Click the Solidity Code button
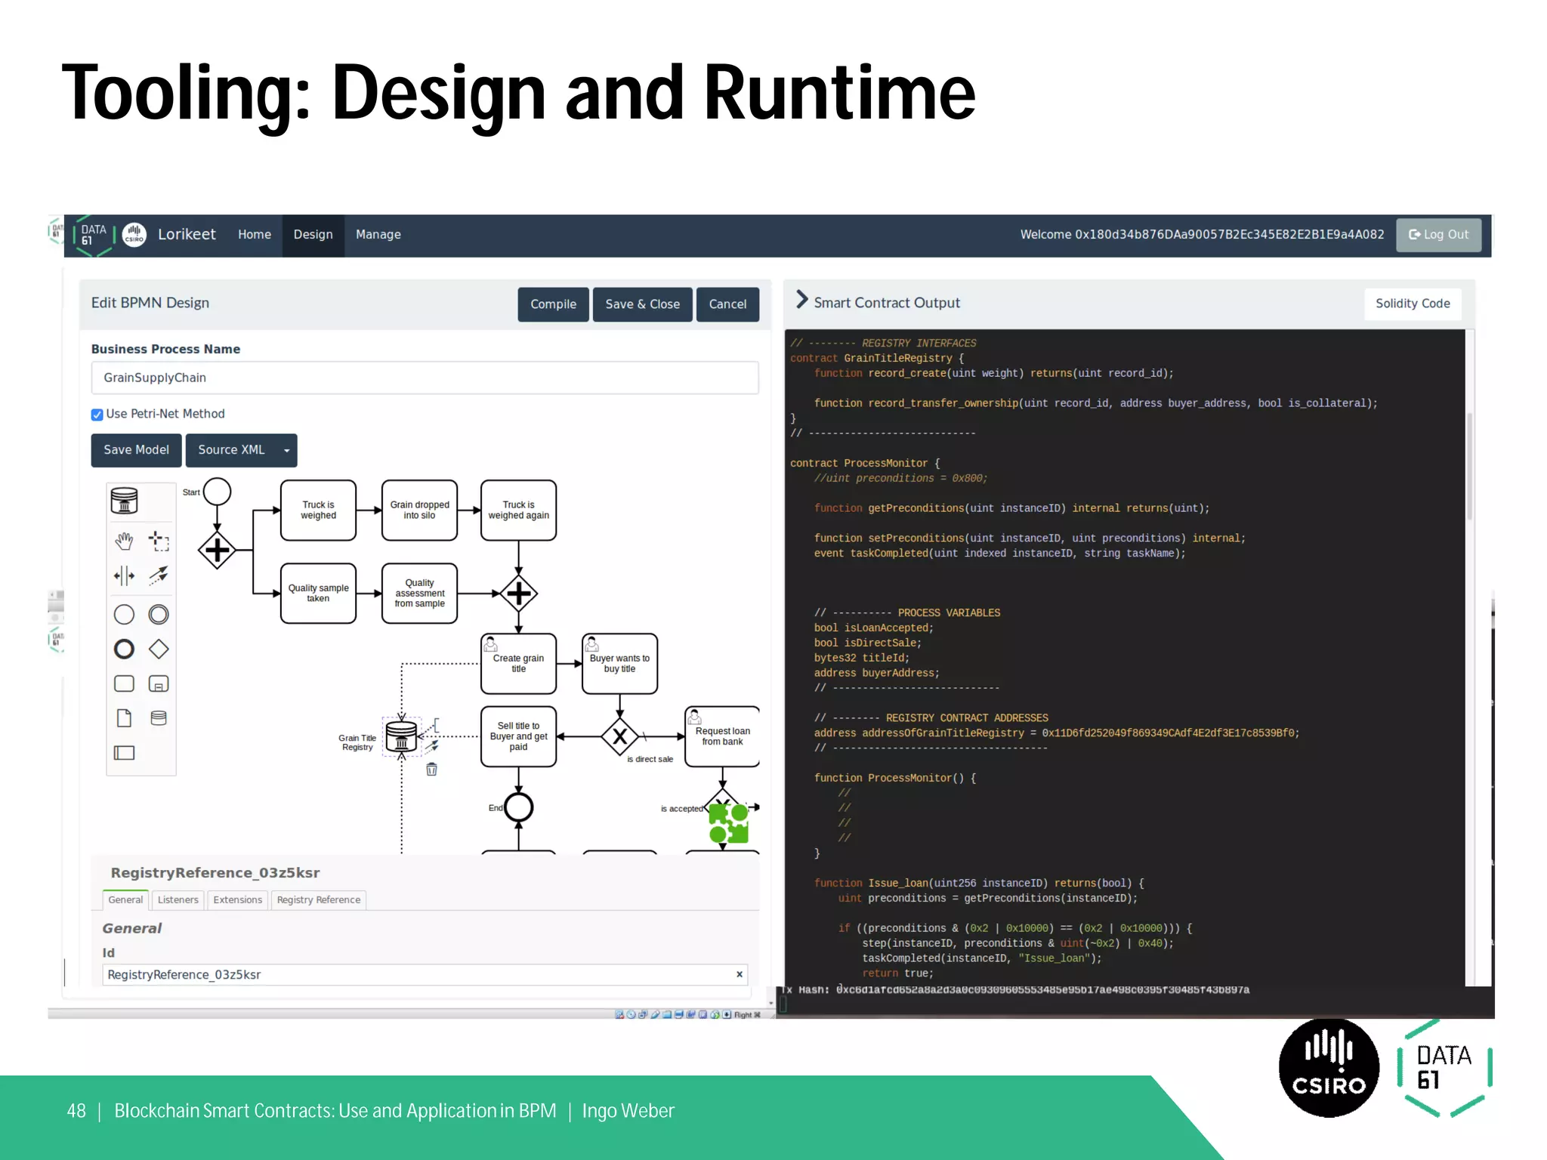 point(1413,304)
